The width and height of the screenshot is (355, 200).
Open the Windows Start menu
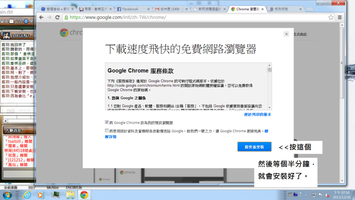coord(7,195)
